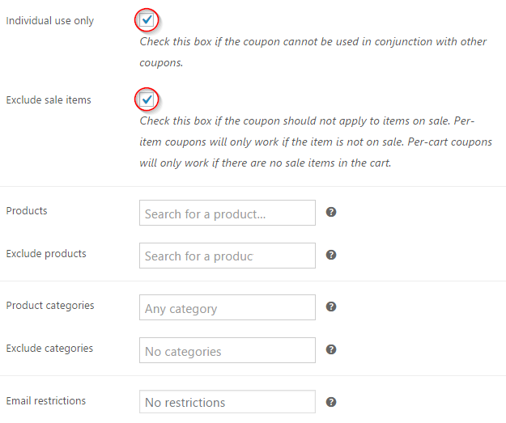Screen dimensions: 506x423
Task: Open the Products search dropdown field
Action: tap(227, 213)
